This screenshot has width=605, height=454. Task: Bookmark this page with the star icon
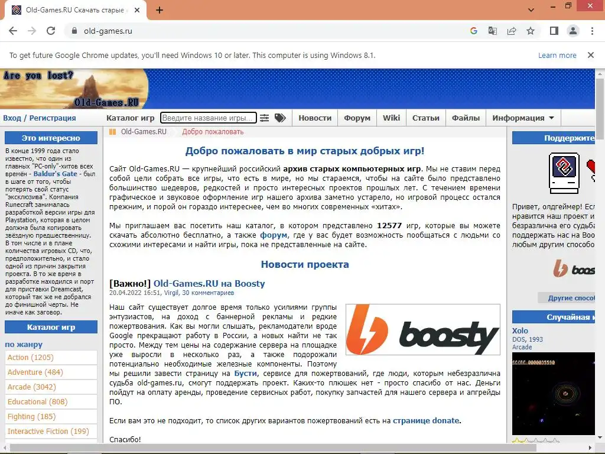click(x=531, y=31)
